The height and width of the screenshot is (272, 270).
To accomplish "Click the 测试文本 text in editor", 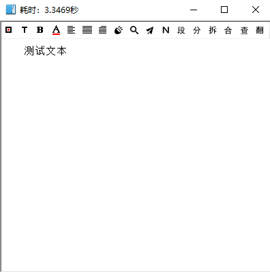I will (x=45, y=51).
